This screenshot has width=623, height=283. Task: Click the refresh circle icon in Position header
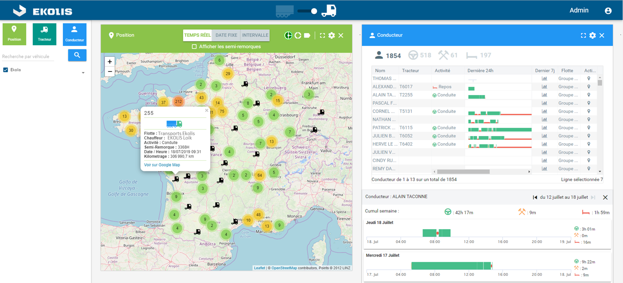pyautogui.click(x=298, y=35)
